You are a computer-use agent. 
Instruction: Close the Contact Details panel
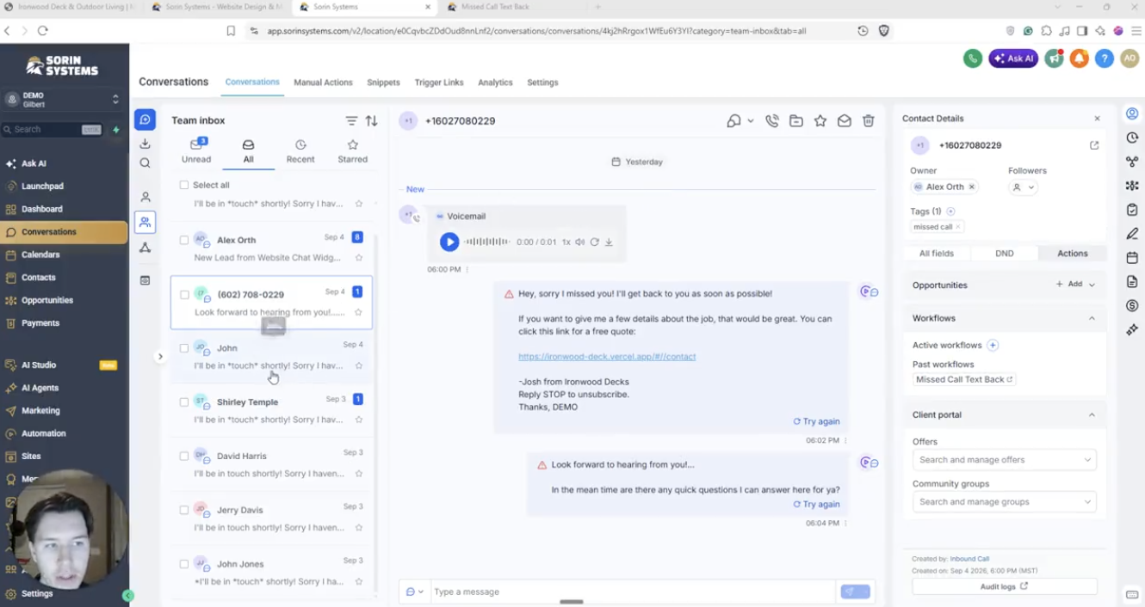tap(1097, 119)
